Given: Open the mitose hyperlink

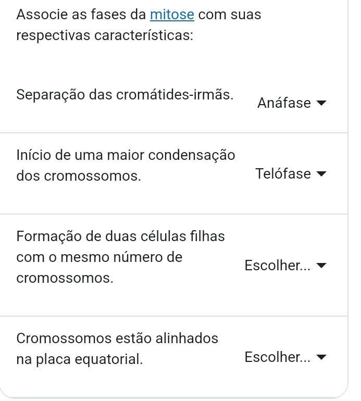Looking at the screenshot, I should (x=172, y=15).
